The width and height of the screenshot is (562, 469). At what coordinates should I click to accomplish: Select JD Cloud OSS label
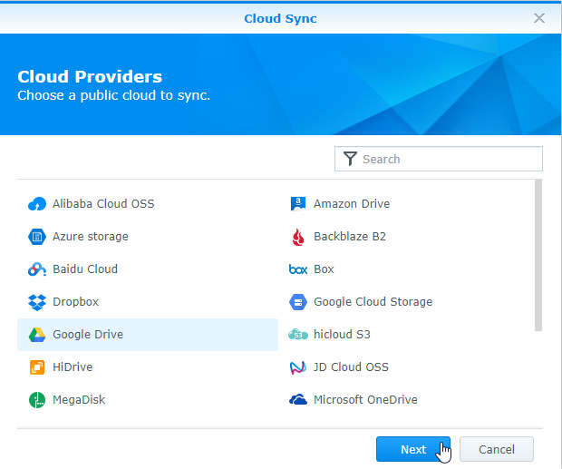(x=352, y=367)
